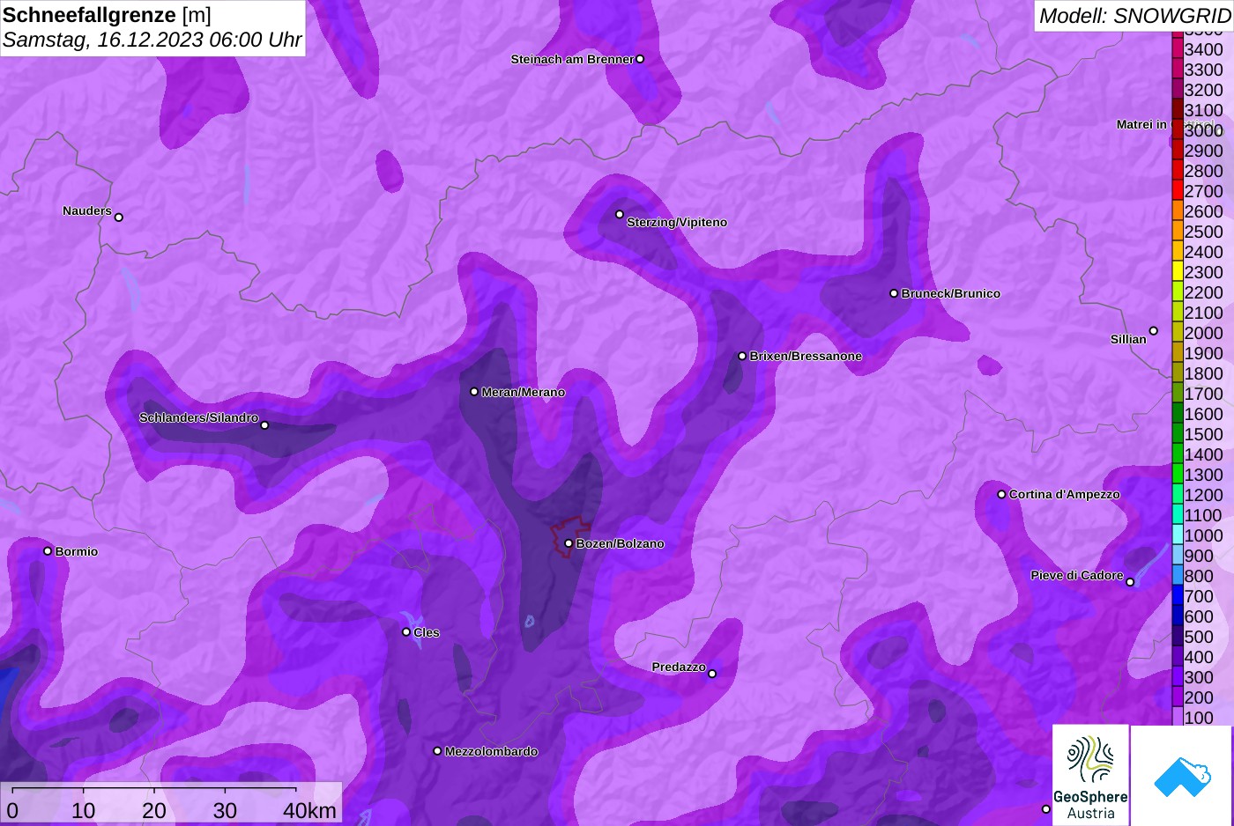1234x826 pixels.
Task: Click the 'Pieve di Cadore' label text
Action: pos(1077,575)
